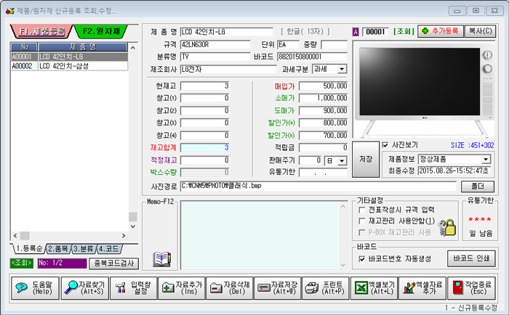The width and height of the screenshot is (509, 315).
Task: Click the 제조회사 LG전자 field
Action: (228, 70)
